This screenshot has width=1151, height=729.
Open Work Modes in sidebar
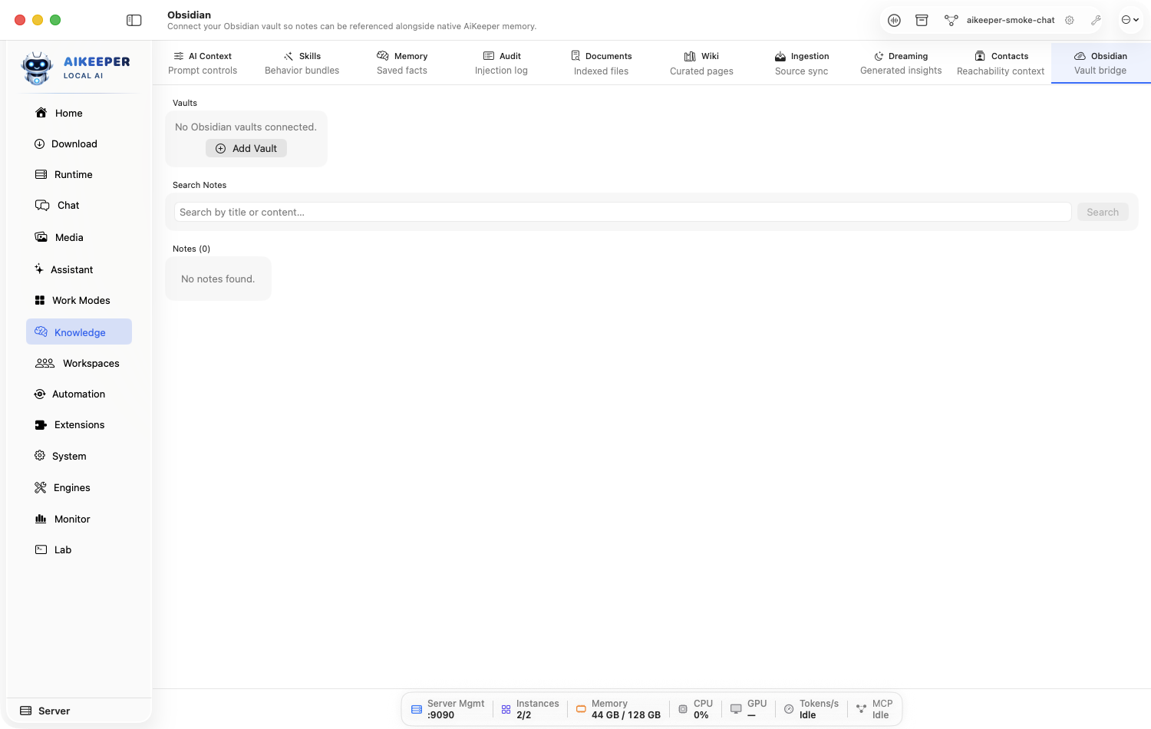point(79,300)
